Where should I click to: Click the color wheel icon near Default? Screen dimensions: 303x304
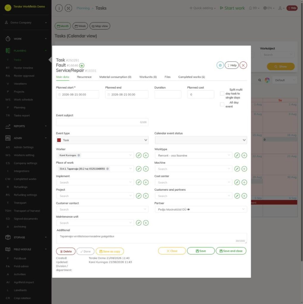click(x=267, y=80)
